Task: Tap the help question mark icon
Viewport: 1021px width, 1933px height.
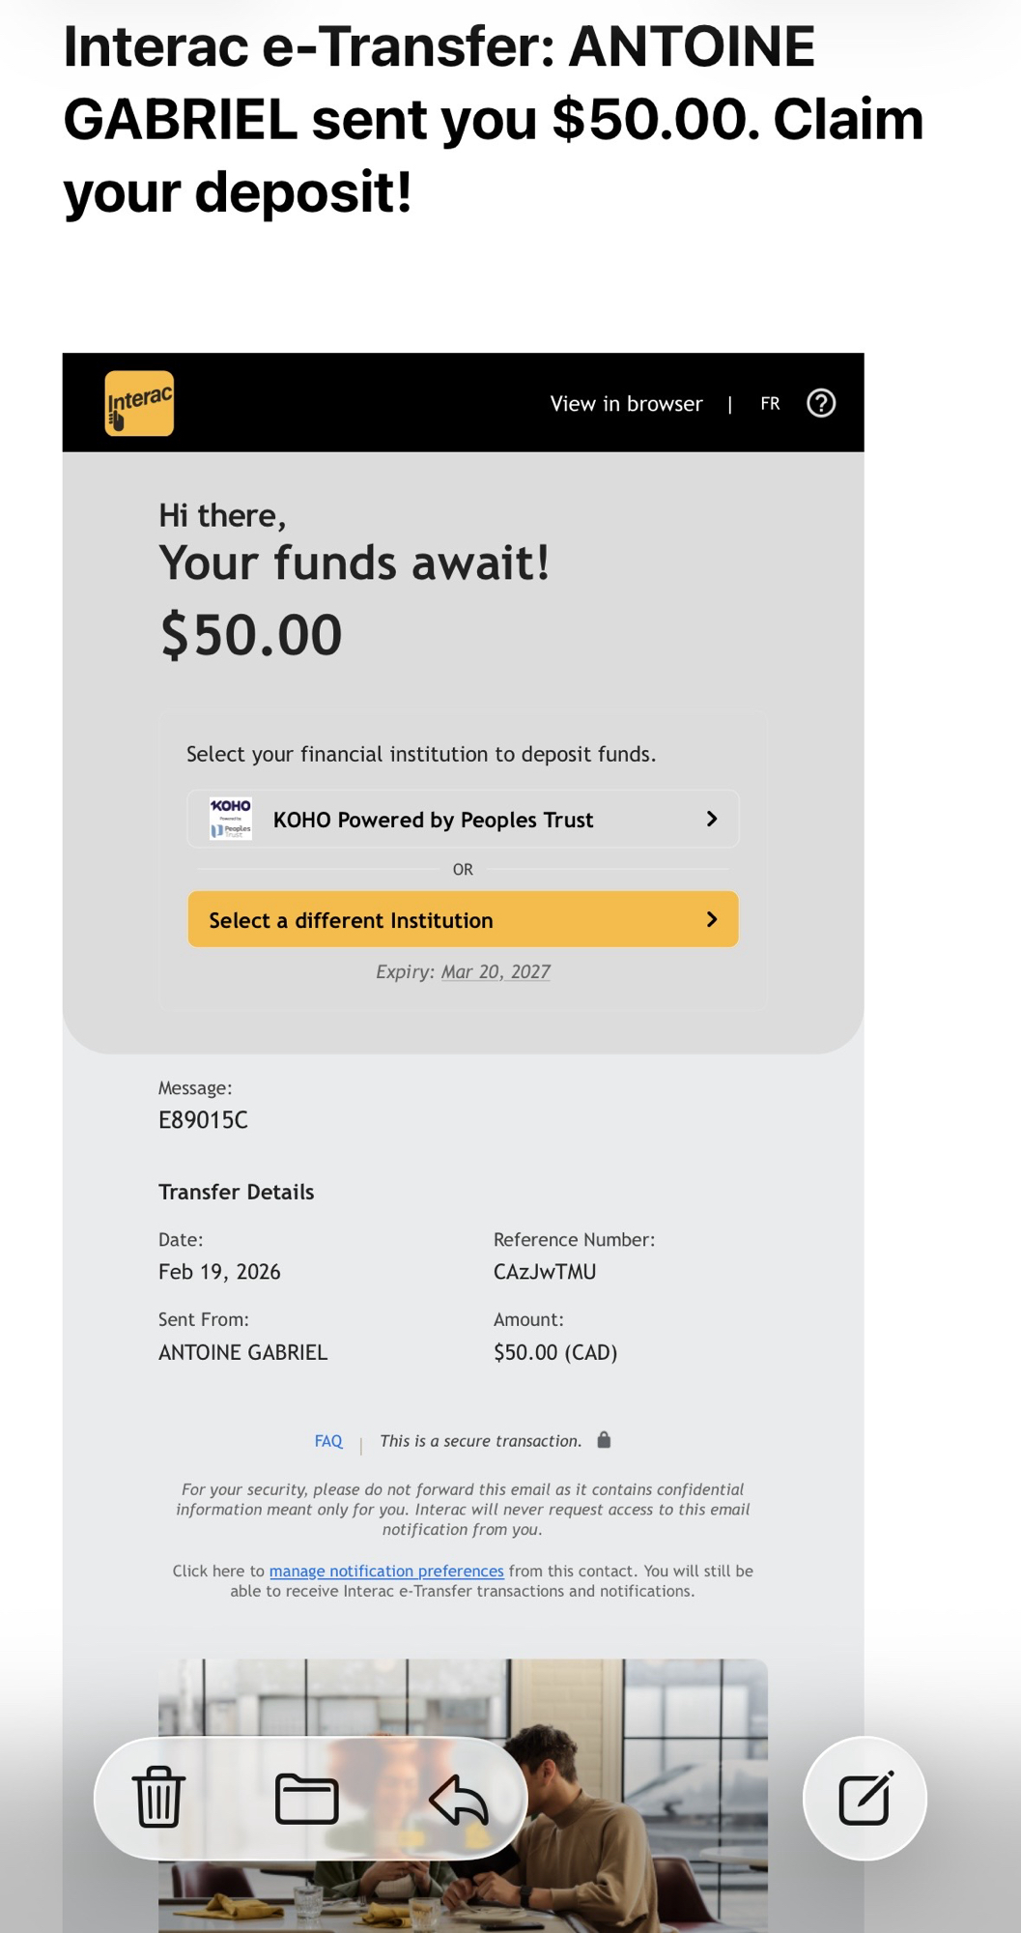Action: 821,403
